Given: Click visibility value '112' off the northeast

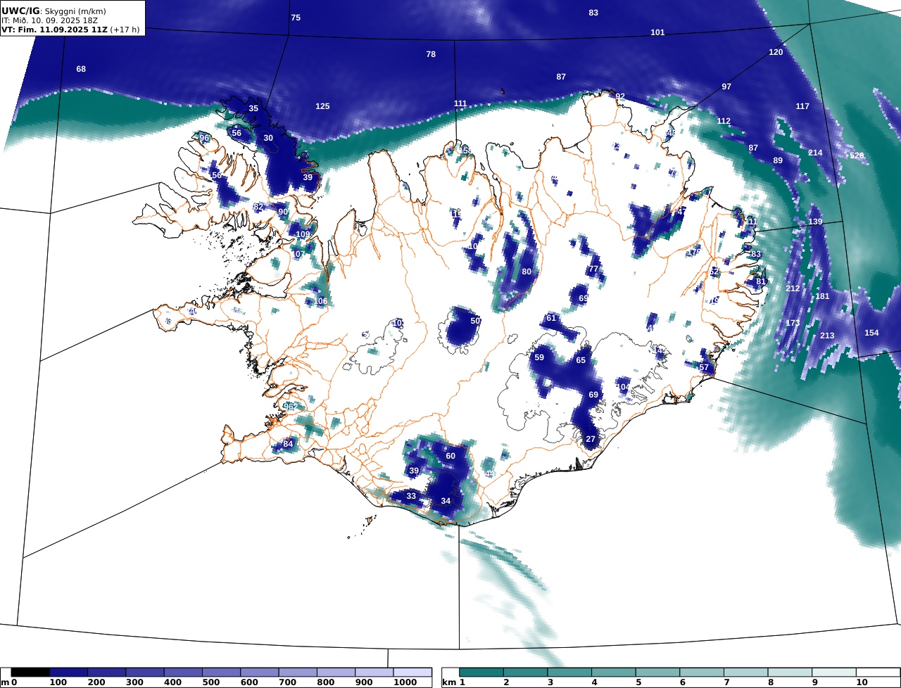Looking at the screenshot, I should click(724, 121).
